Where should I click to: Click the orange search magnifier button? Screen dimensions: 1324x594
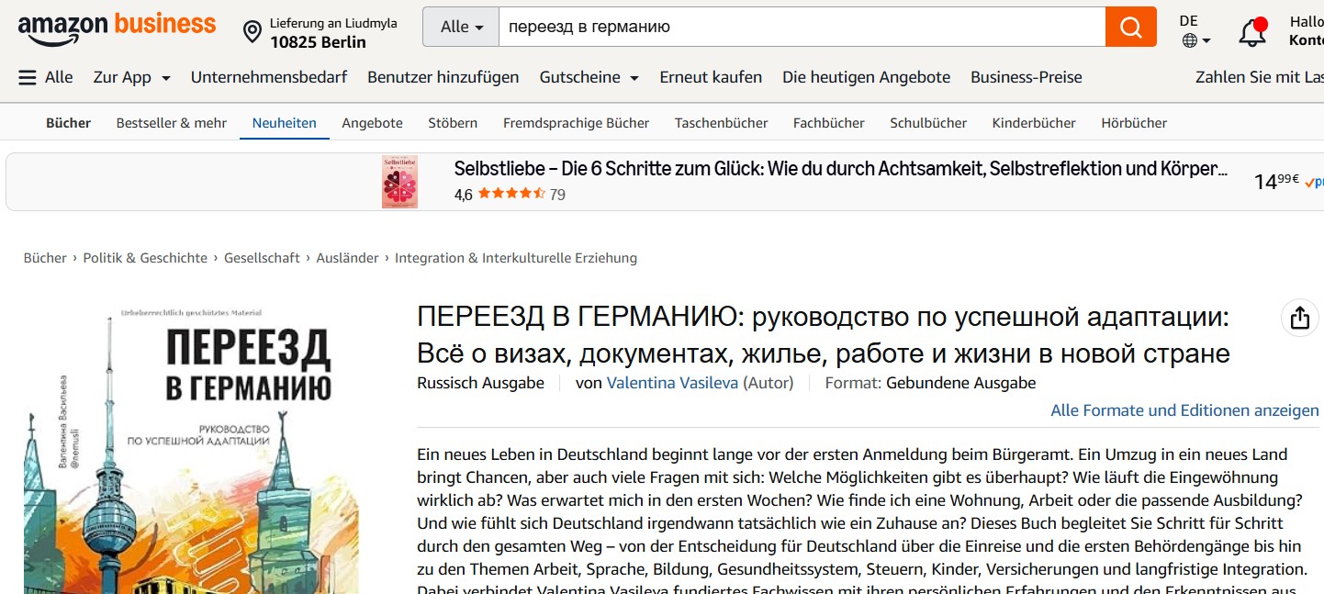click(x=1130, y=27)
